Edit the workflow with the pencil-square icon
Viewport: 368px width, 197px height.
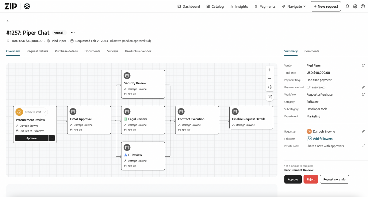[270, 97]
